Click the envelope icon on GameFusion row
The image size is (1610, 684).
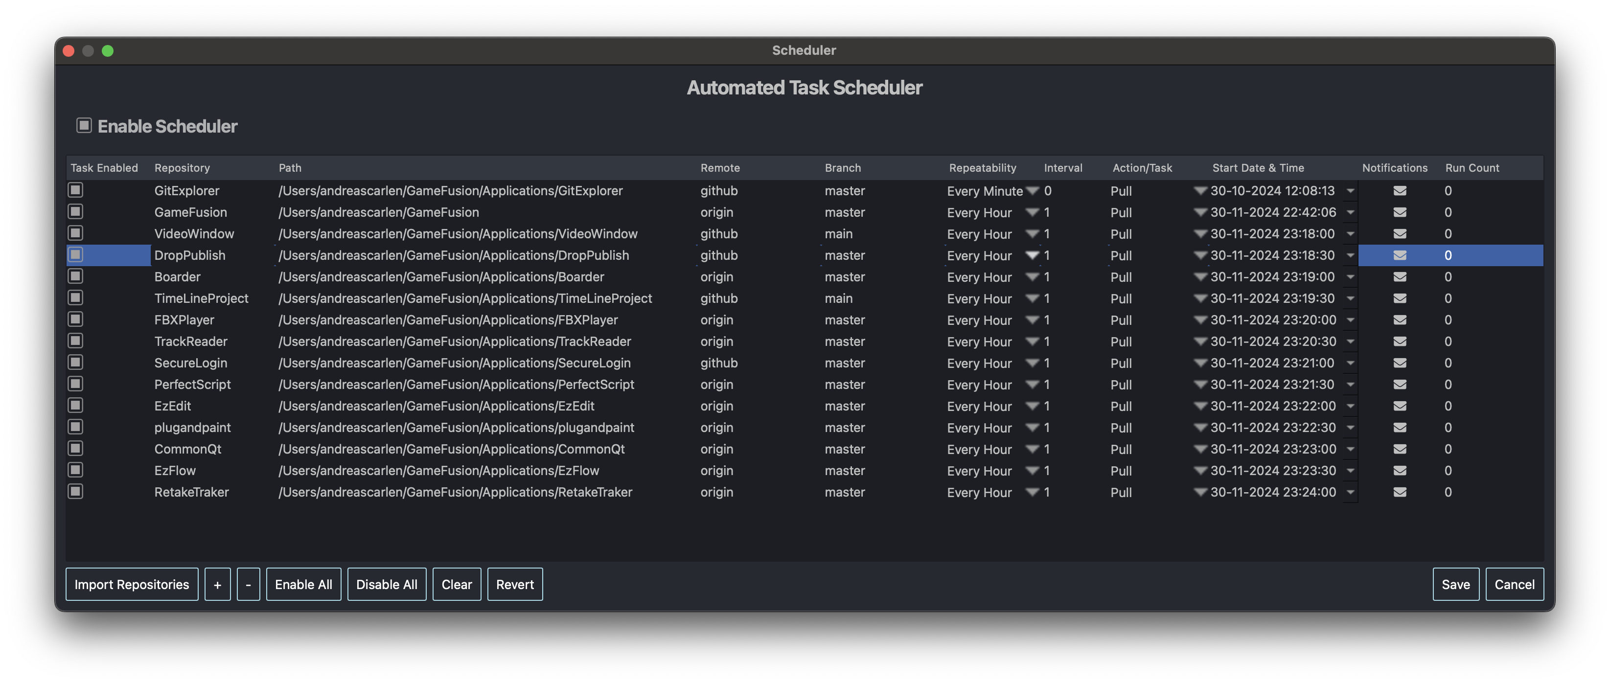[x=1400, y=212]
